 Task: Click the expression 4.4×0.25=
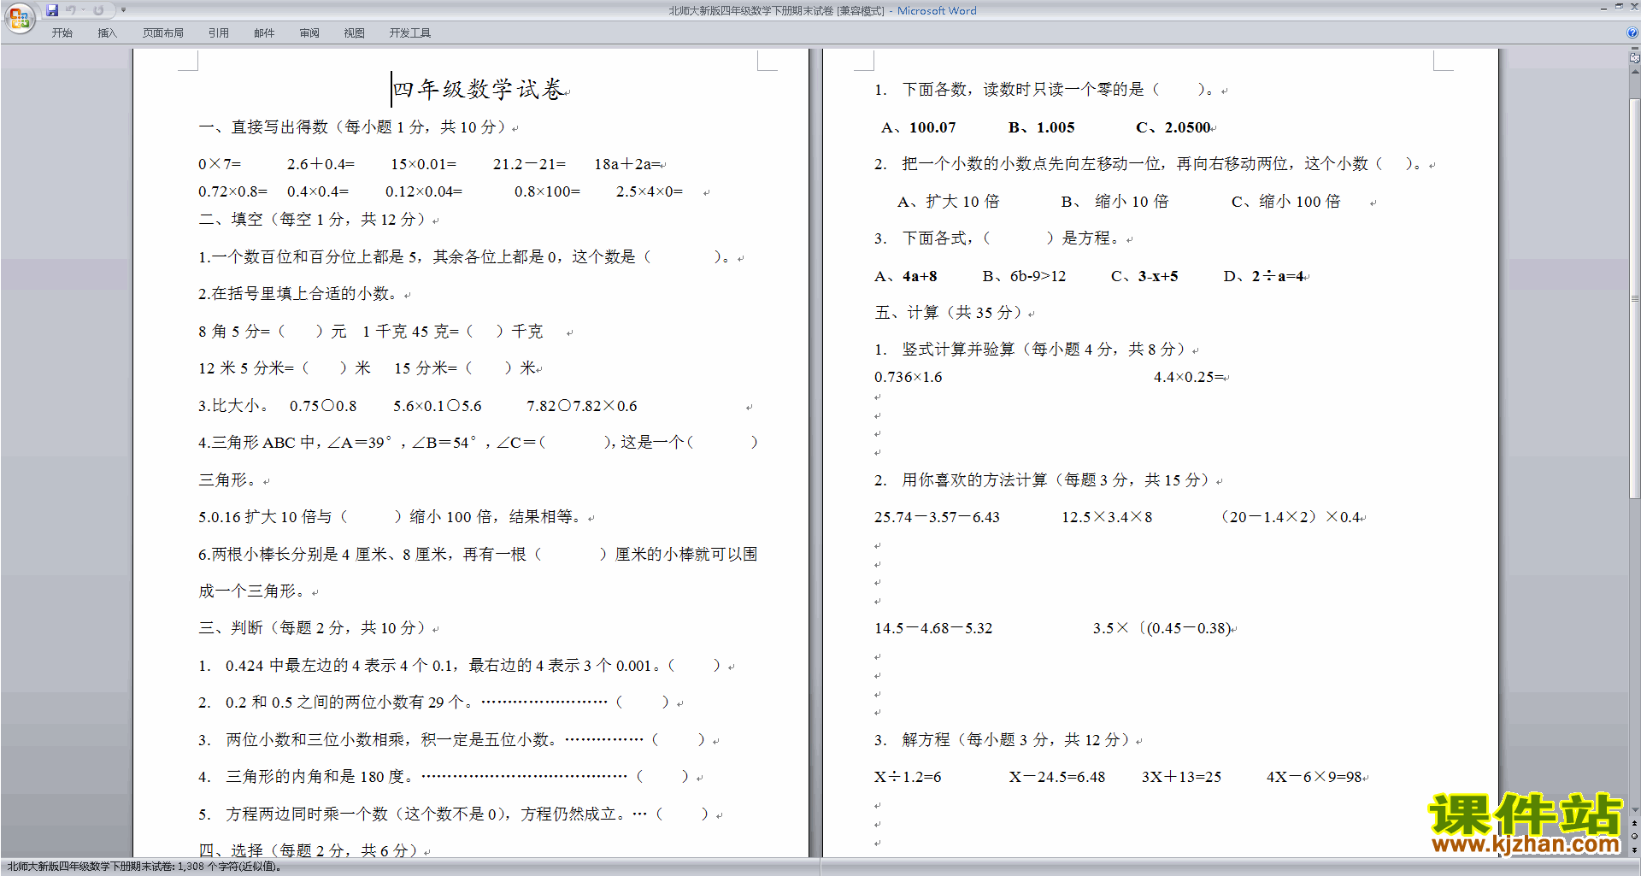pyautogui.click(x=1189, y=377)
